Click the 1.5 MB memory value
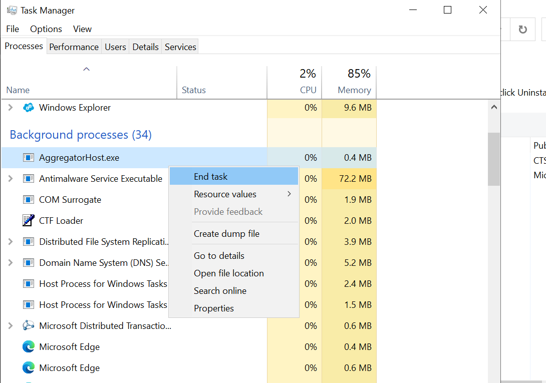 coord(358,305)
